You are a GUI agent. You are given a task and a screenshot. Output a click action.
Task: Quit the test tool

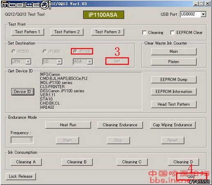[191, 176]
